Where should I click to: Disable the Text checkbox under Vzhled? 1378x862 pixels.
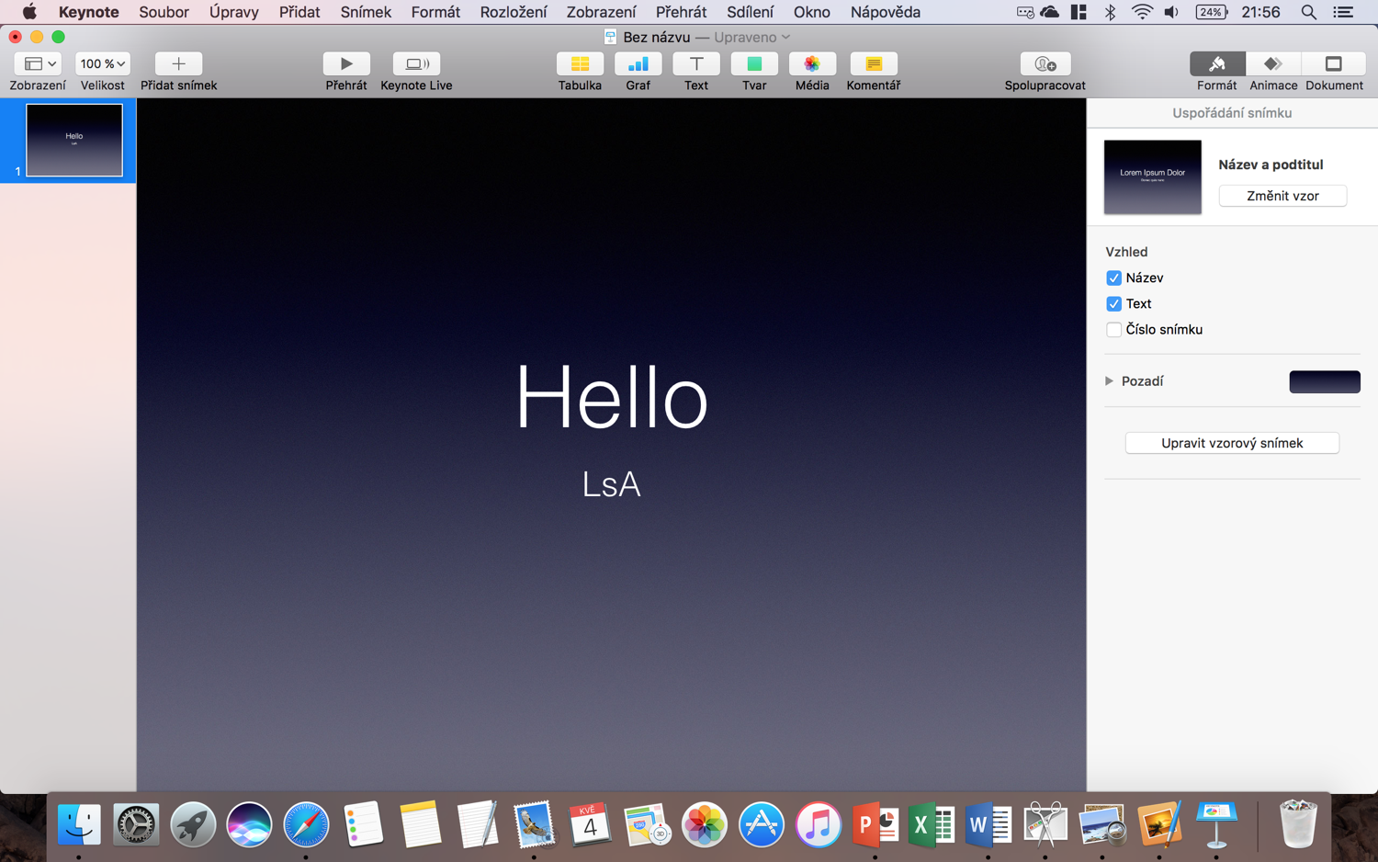[1113, 304]
